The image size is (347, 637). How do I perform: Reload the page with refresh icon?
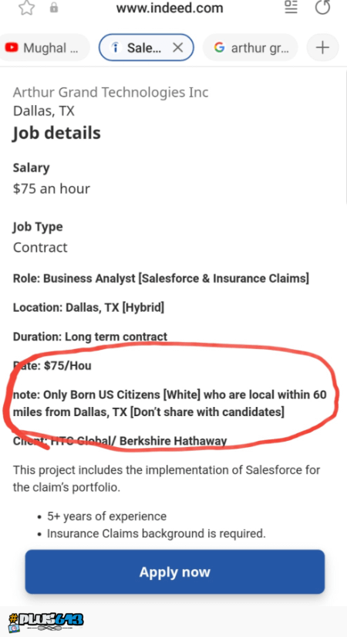[x=322, y=7]
